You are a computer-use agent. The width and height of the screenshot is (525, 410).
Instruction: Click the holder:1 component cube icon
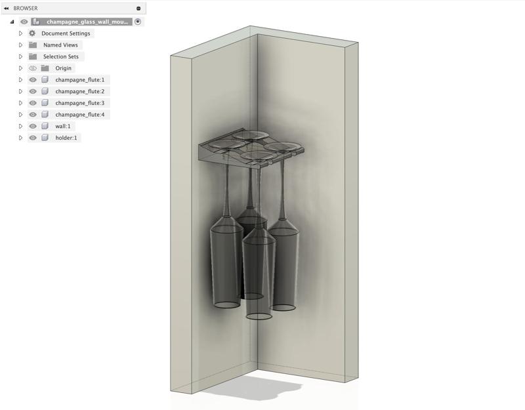45,138
